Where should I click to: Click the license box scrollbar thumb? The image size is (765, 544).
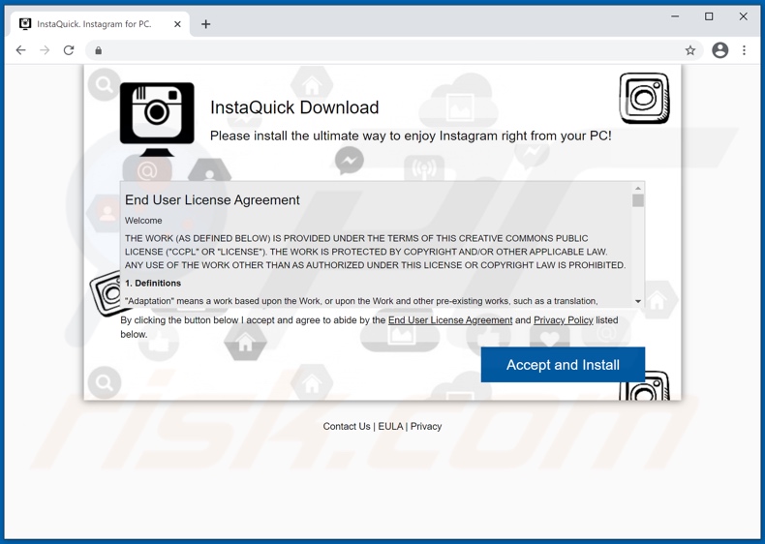(x=638, y=200)
